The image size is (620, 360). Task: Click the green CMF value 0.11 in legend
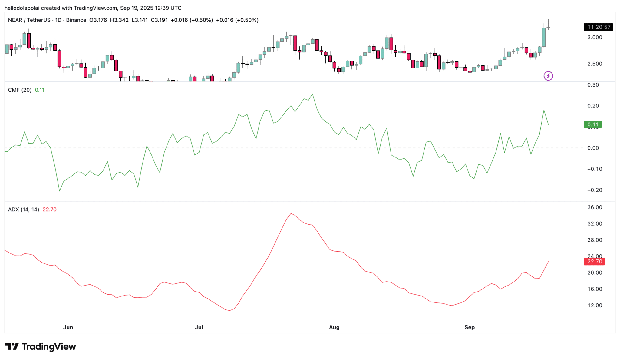click(40, 90)
